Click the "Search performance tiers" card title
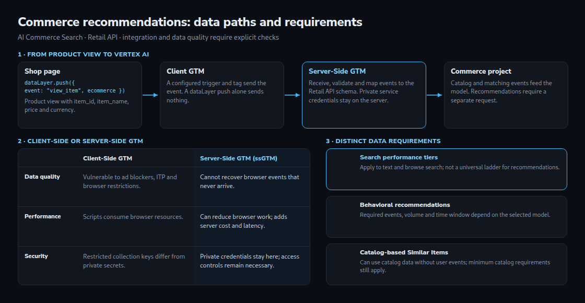 click(399, 157)
